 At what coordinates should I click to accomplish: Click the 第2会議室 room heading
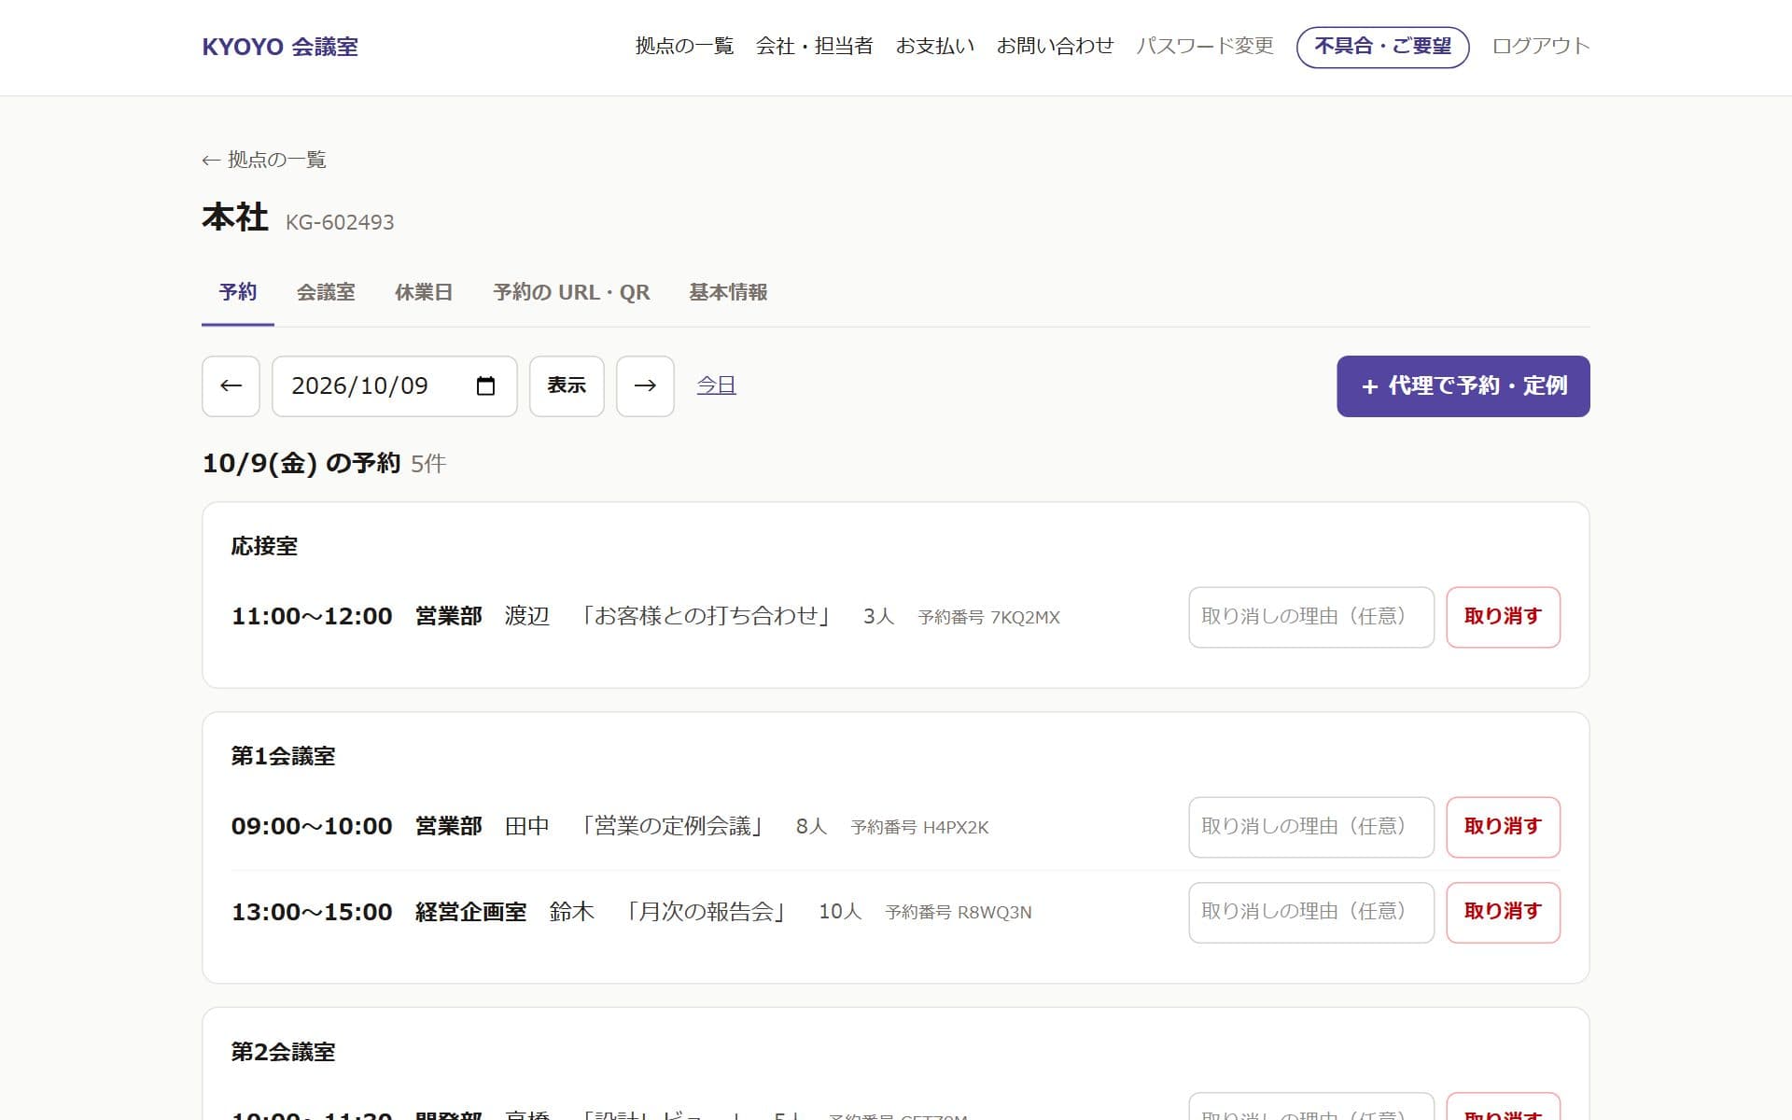click(283, 1052)
